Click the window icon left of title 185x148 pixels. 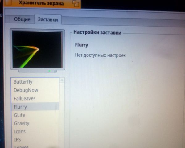tap(8, 2)
